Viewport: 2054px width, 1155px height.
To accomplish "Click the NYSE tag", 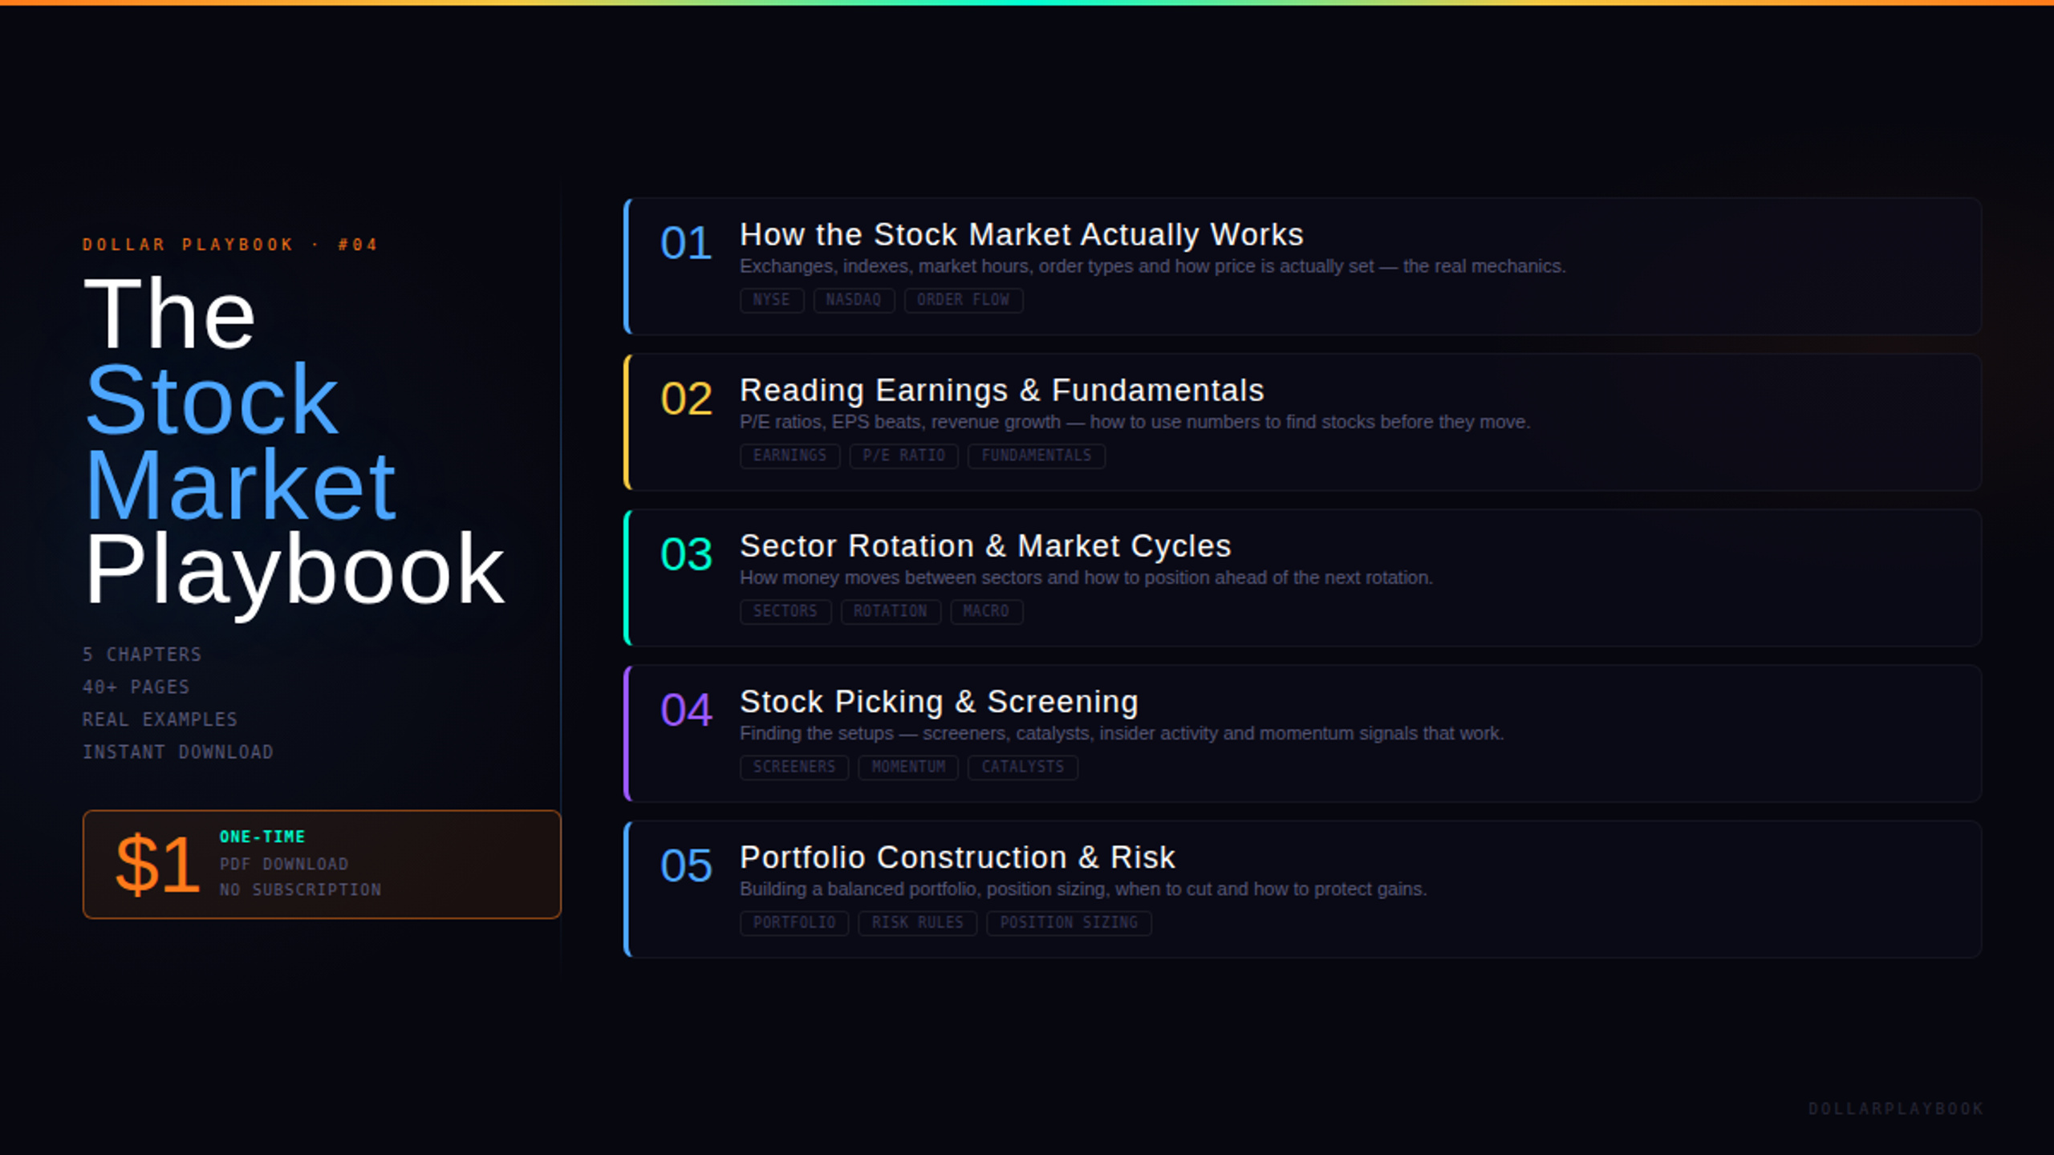I will [x=772, y=300].
